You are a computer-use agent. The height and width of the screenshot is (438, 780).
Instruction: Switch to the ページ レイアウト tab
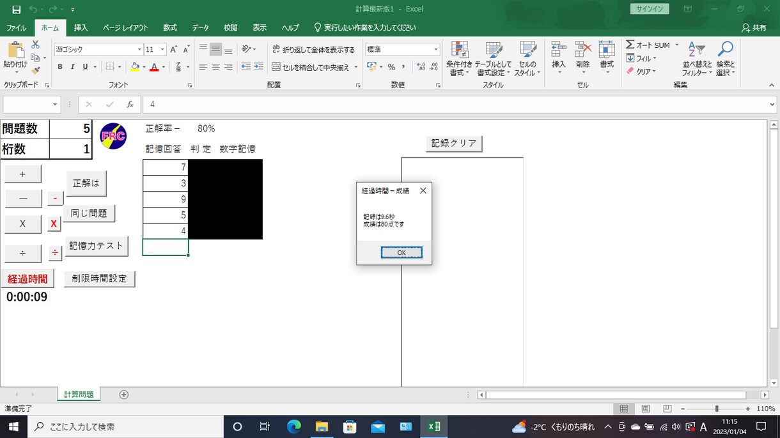point(125,27)
